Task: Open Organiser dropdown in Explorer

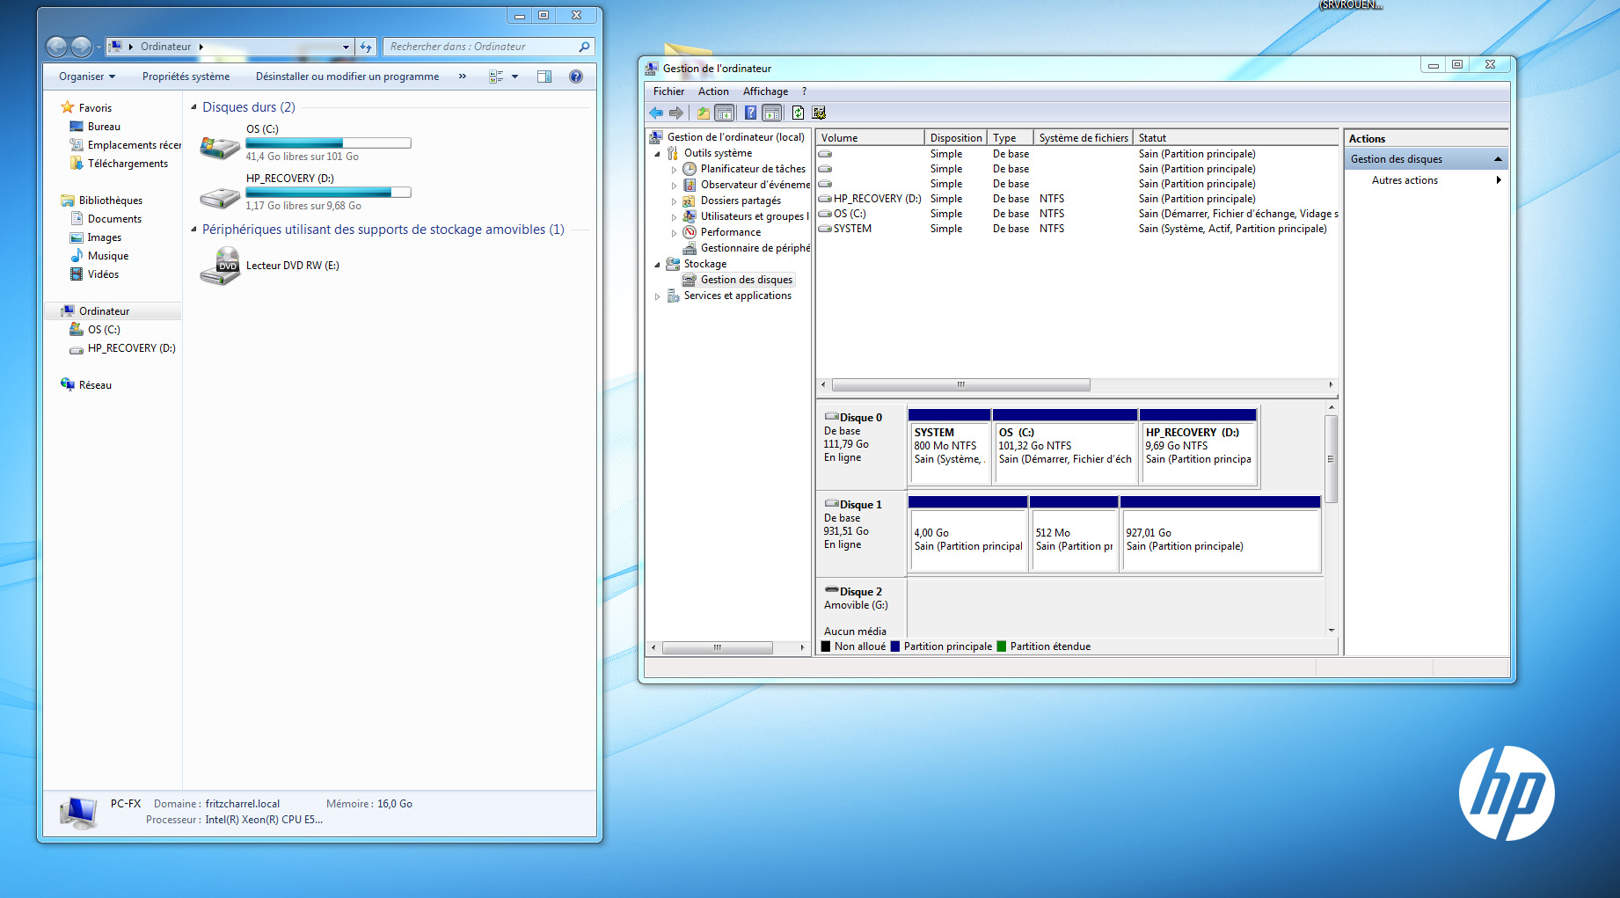Action: click(87, 77)
